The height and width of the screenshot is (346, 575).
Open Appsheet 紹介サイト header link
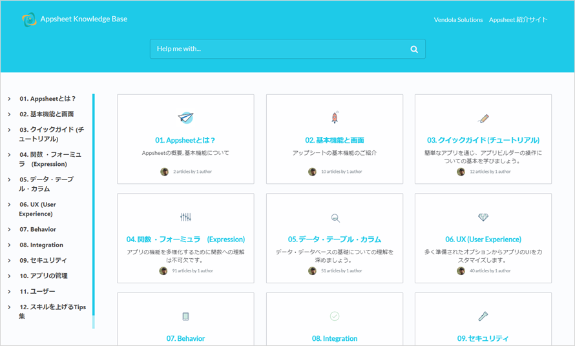click(517, 20)
